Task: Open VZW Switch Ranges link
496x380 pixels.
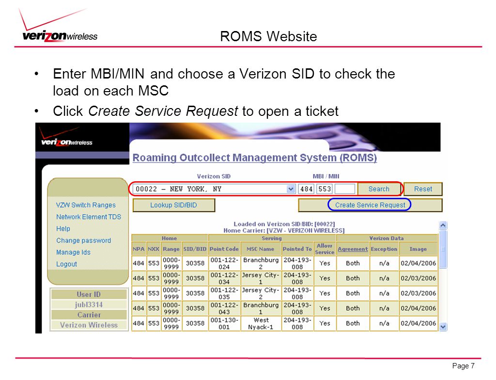Action: [x=86, y=205]
